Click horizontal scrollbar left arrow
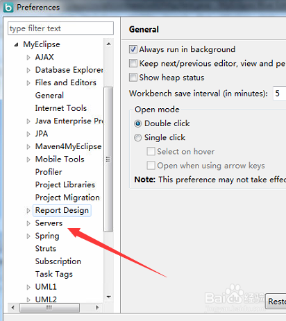This screenshot has height=321, width=286. point(13,308)
